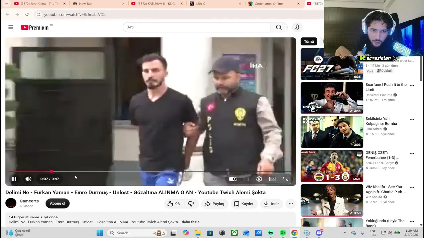Open the YouTube hamburger guide menu
The height and width of the screenshot is (238, 424).
pos(11,27)
